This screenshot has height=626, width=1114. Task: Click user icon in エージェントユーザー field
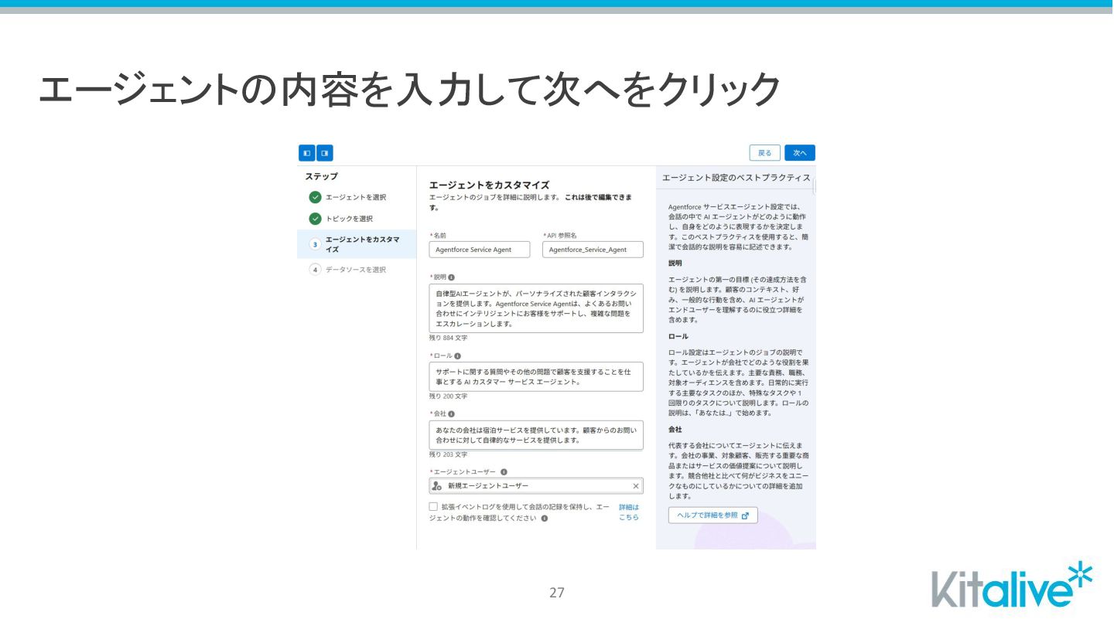coord(437,486)
